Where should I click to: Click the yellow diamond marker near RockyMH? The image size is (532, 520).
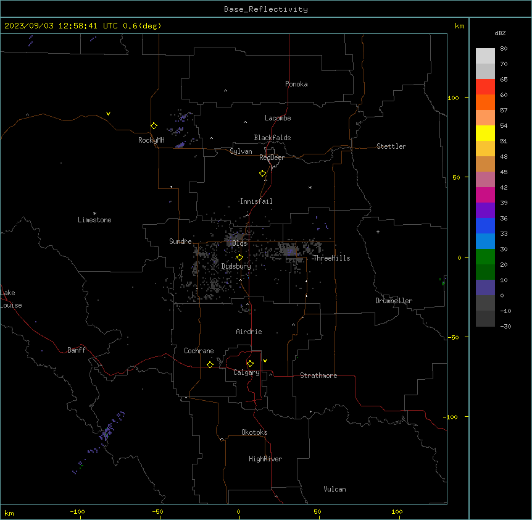point(154,126)
